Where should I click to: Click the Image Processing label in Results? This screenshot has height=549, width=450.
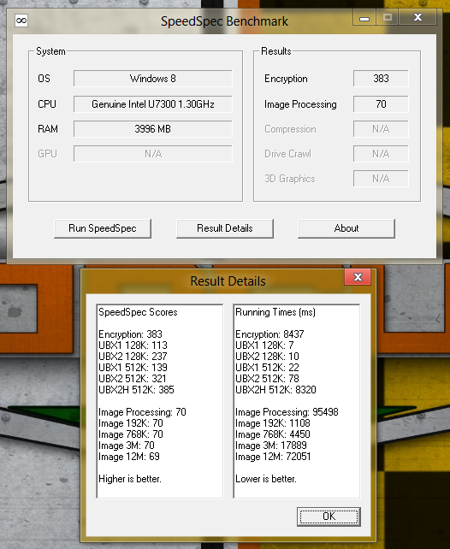pos(300,104)
